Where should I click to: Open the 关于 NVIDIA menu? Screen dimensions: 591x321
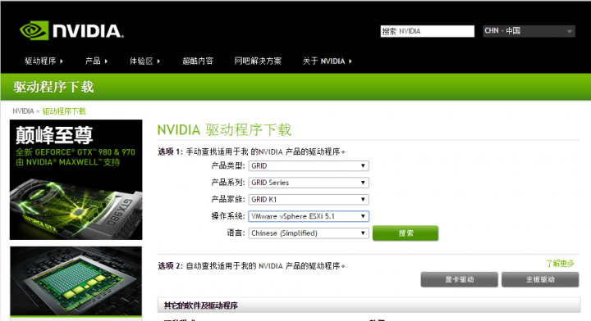click(327, 61)
